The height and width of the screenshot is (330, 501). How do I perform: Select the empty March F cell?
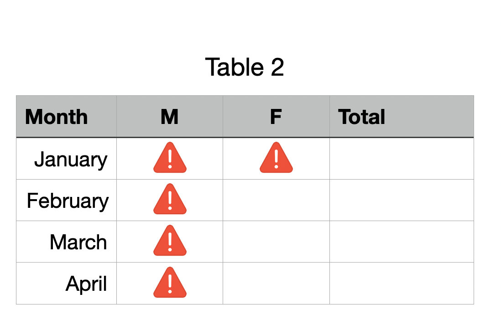pyautogui.click(x=276, y=242)
